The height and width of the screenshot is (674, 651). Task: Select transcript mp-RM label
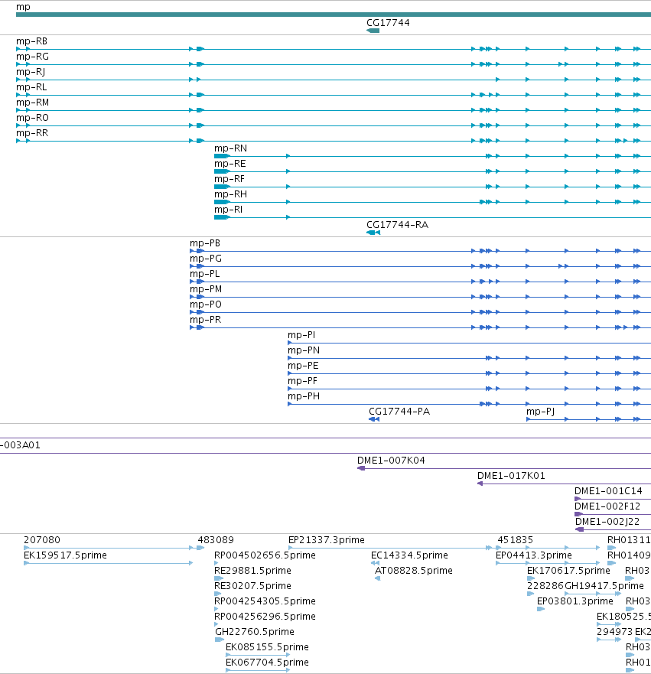33,103
